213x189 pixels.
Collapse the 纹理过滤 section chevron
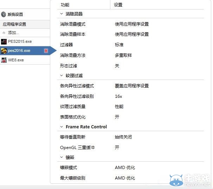[62, 75]
